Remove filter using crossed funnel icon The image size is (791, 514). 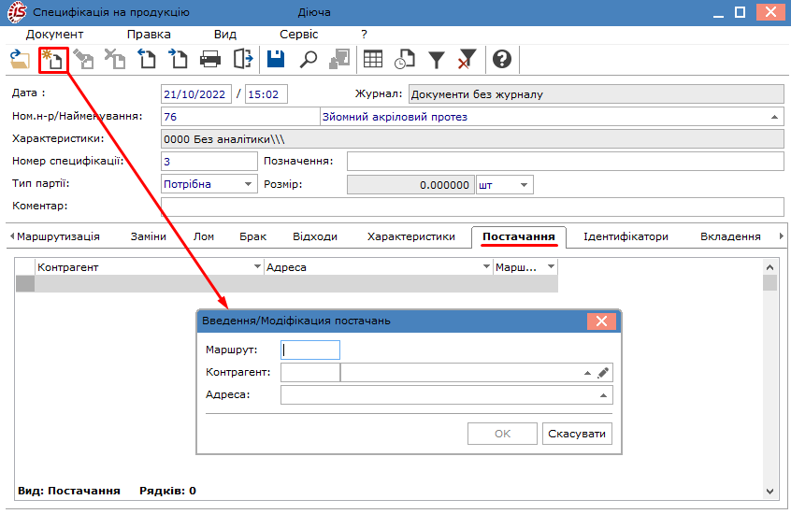(x=467, y=60)
